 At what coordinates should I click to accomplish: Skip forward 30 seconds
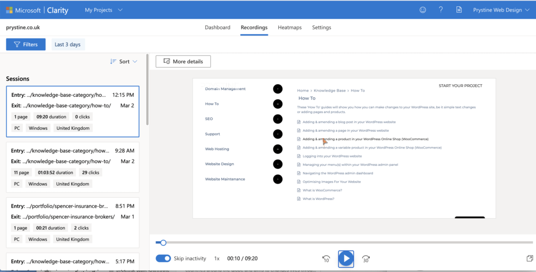[x=366, y=259]
